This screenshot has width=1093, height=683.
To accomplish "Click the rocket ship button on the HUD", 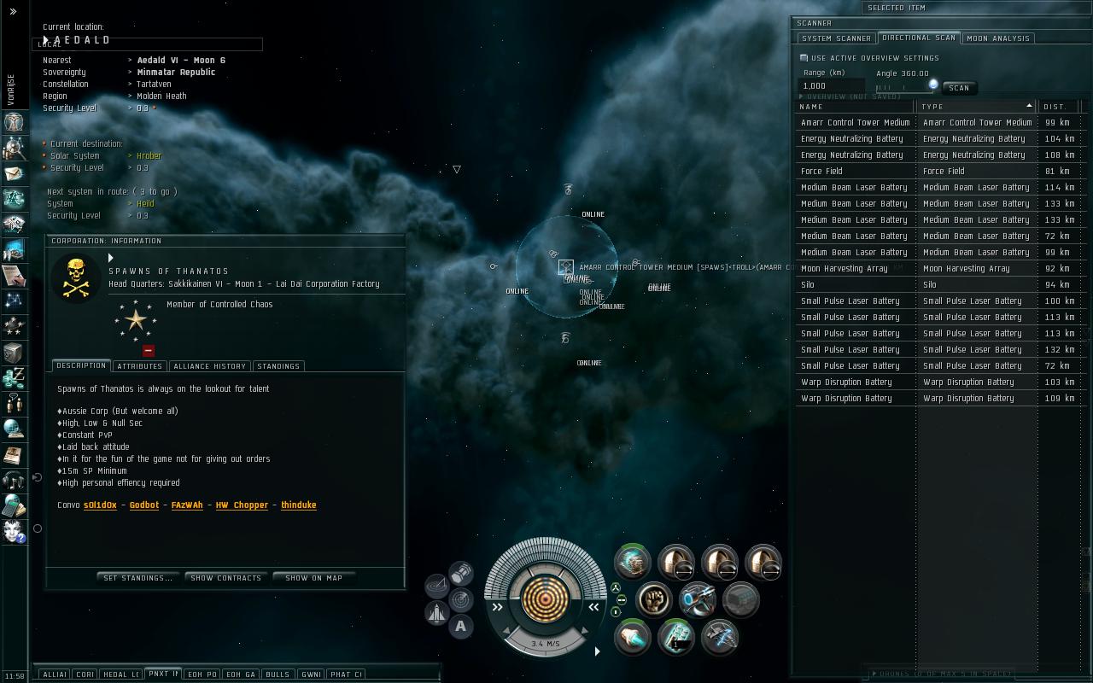I will 437,613.
